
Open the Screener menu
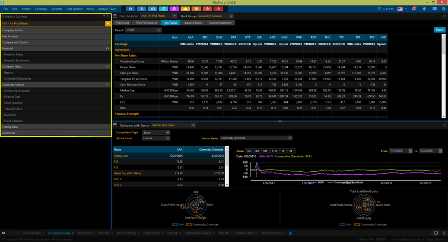coord(57,9)
